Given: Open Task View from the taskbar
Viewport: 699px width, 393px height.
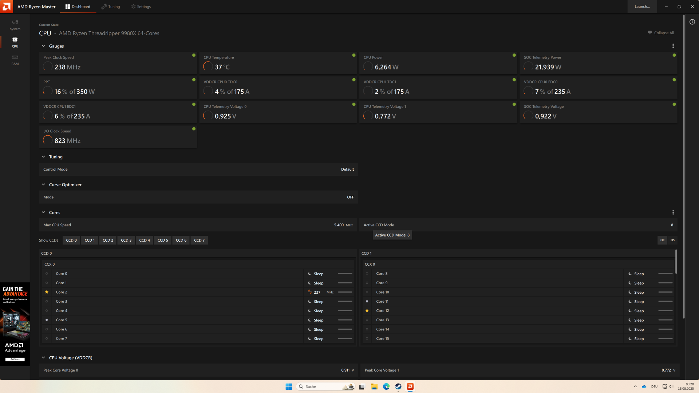Looking at the screenshot, I should (x=362, y=386).
